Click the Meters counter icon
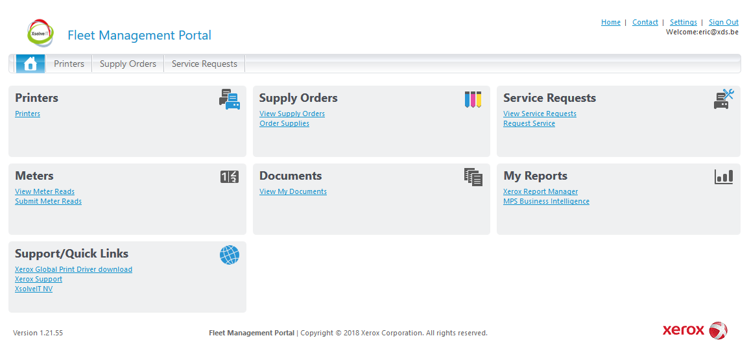The image size is (749, 349). [230, 176]
